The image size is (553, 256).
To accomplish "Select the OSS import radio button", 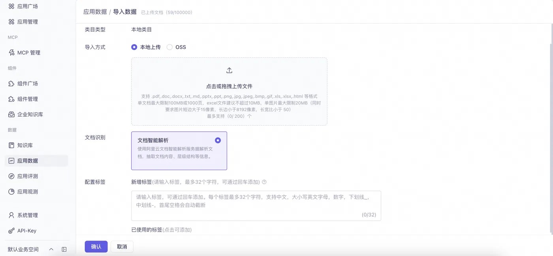I will (x=169, y=47).
